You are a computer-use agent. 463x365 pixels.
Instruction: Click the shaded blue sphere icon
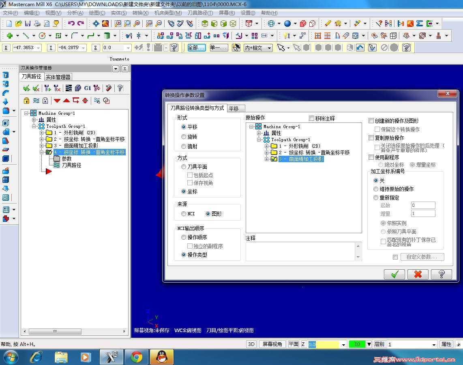pyautogui.click(x=287, y=24)
